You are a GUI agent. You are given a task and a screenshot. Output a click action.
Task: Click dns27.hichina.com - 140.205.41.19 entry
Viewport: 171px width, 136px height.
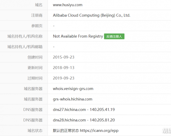[x=84, y=110]
